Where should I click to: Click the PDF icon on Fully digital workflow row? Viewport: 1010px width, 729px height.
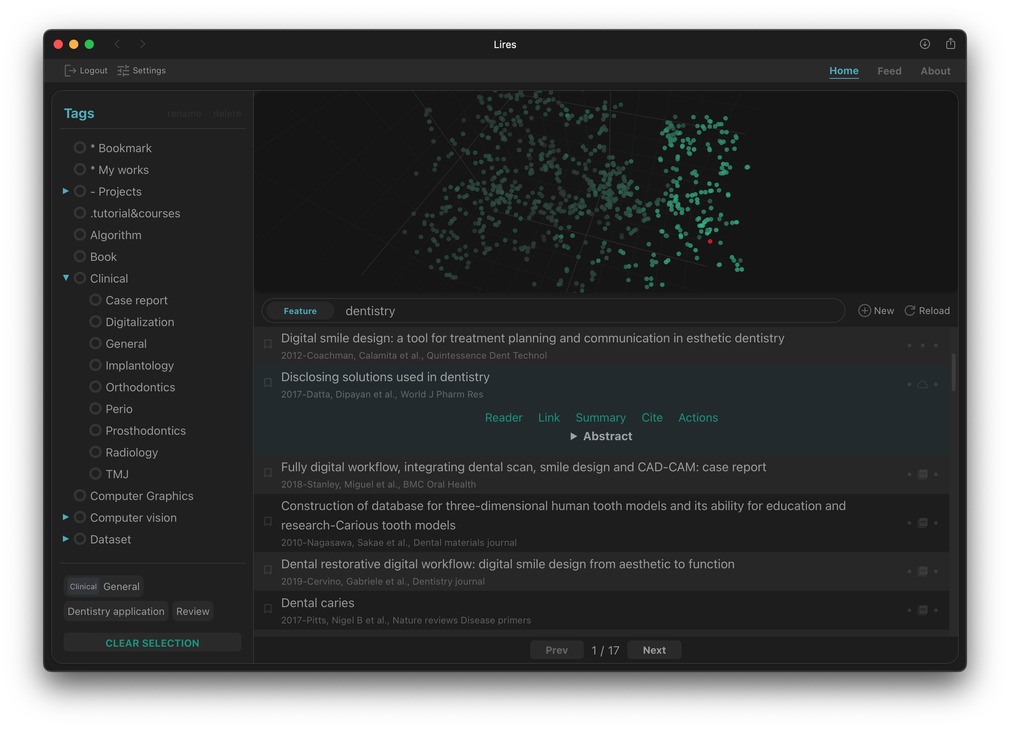click(922, 474)
